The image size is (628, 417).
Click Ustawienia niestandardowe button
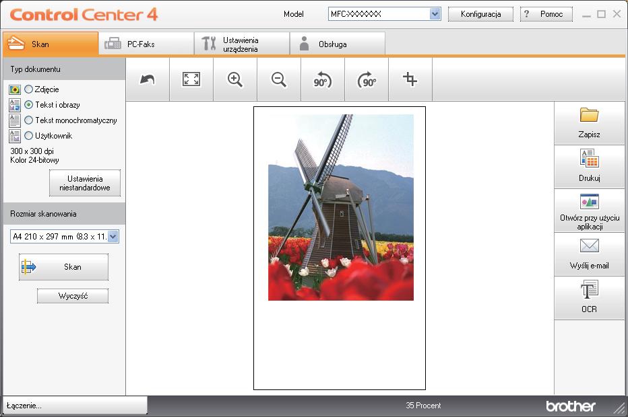click(85, 183)
